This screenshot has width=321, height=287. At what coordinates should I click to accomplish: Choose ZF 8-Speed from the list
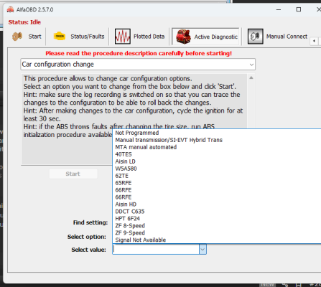point(130,226)
